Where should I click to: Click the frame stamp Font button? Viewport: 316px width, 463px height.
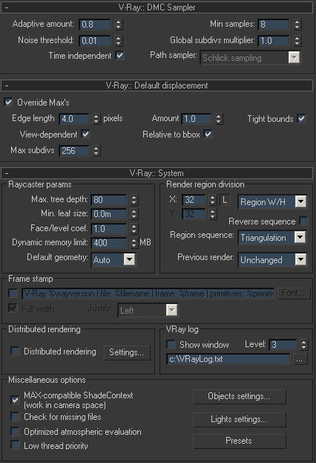[294, 294]
